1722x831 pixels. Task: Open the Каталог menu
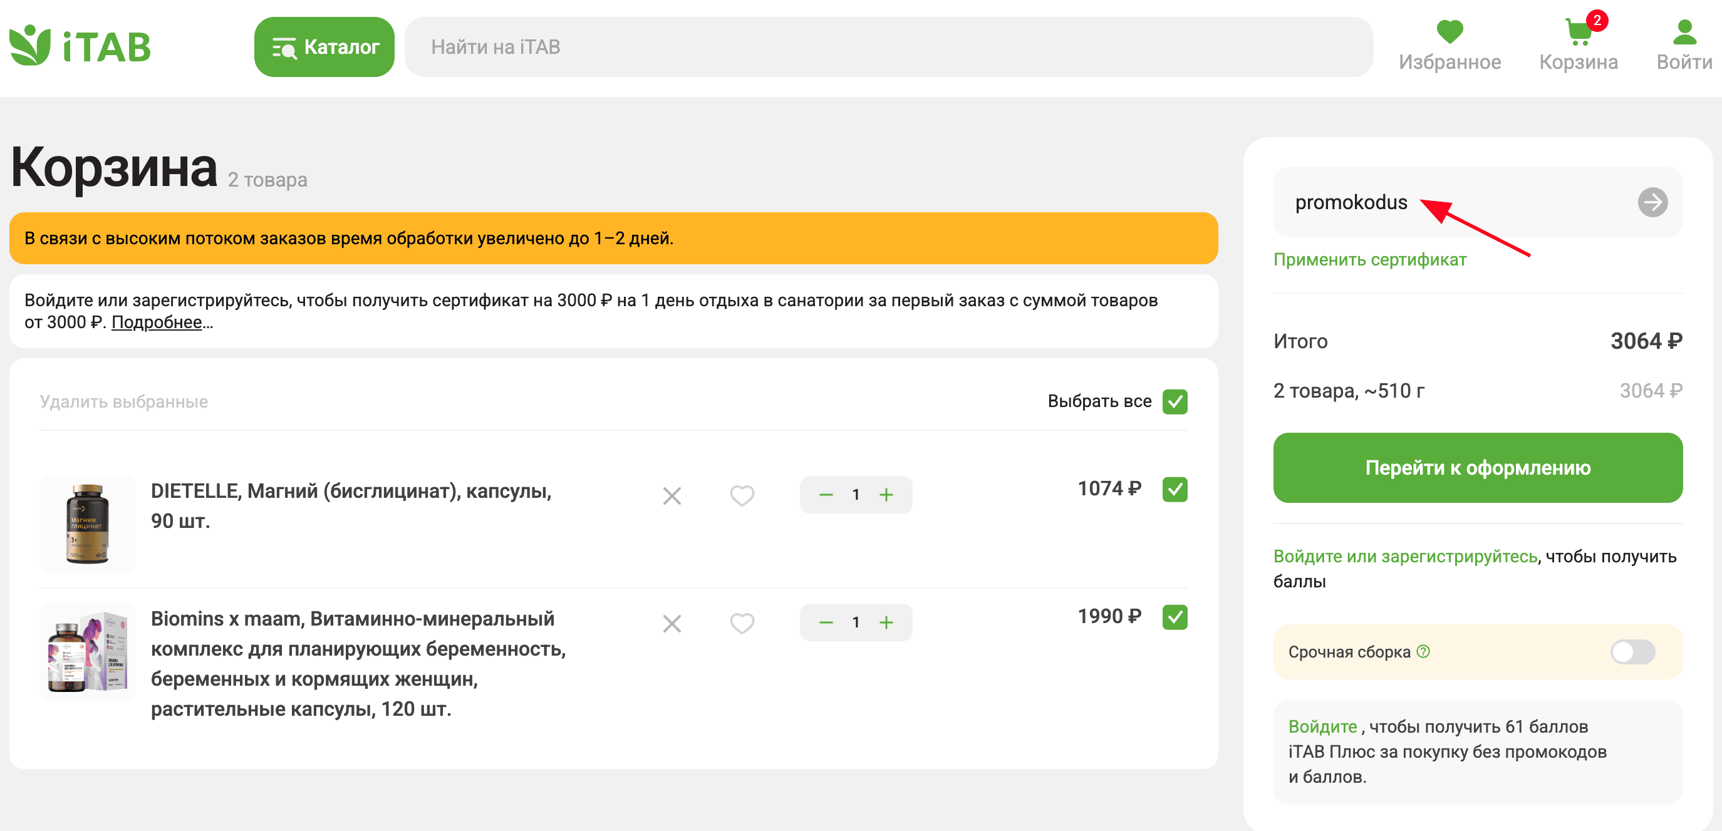point(324,46)
